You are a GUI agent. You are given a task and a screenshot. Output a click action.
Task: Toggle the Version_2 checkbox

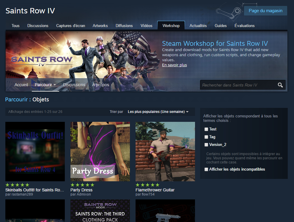206,145
